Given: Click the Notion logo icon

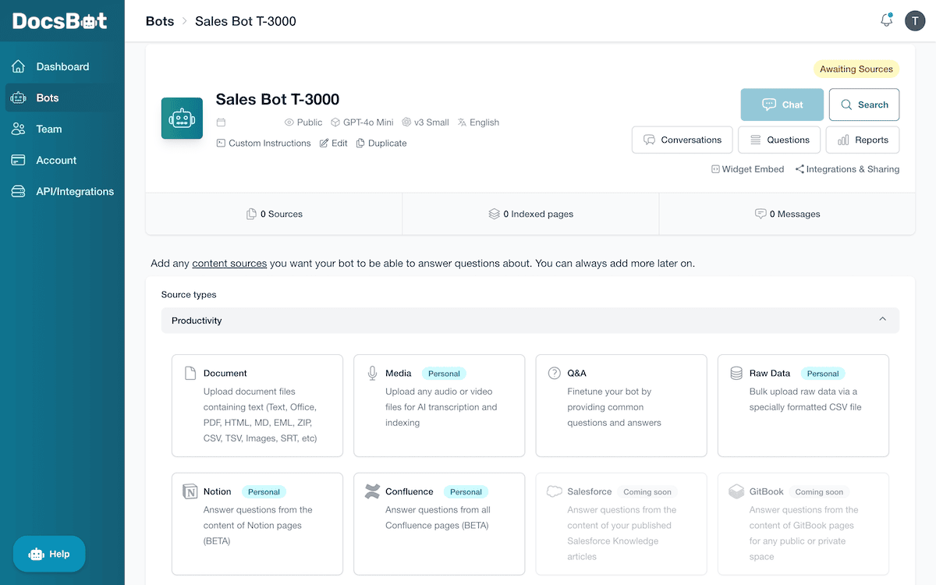Looking at the screenshot, I should pos(190,491).
